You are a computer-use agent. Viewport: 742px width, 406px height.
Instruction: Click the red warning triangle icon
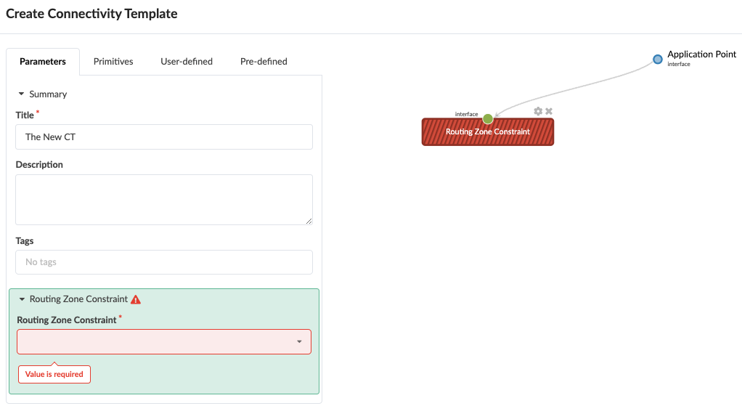[136, 299]
